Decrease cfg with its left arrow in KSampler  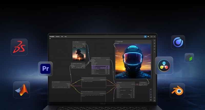pos(118,93)
